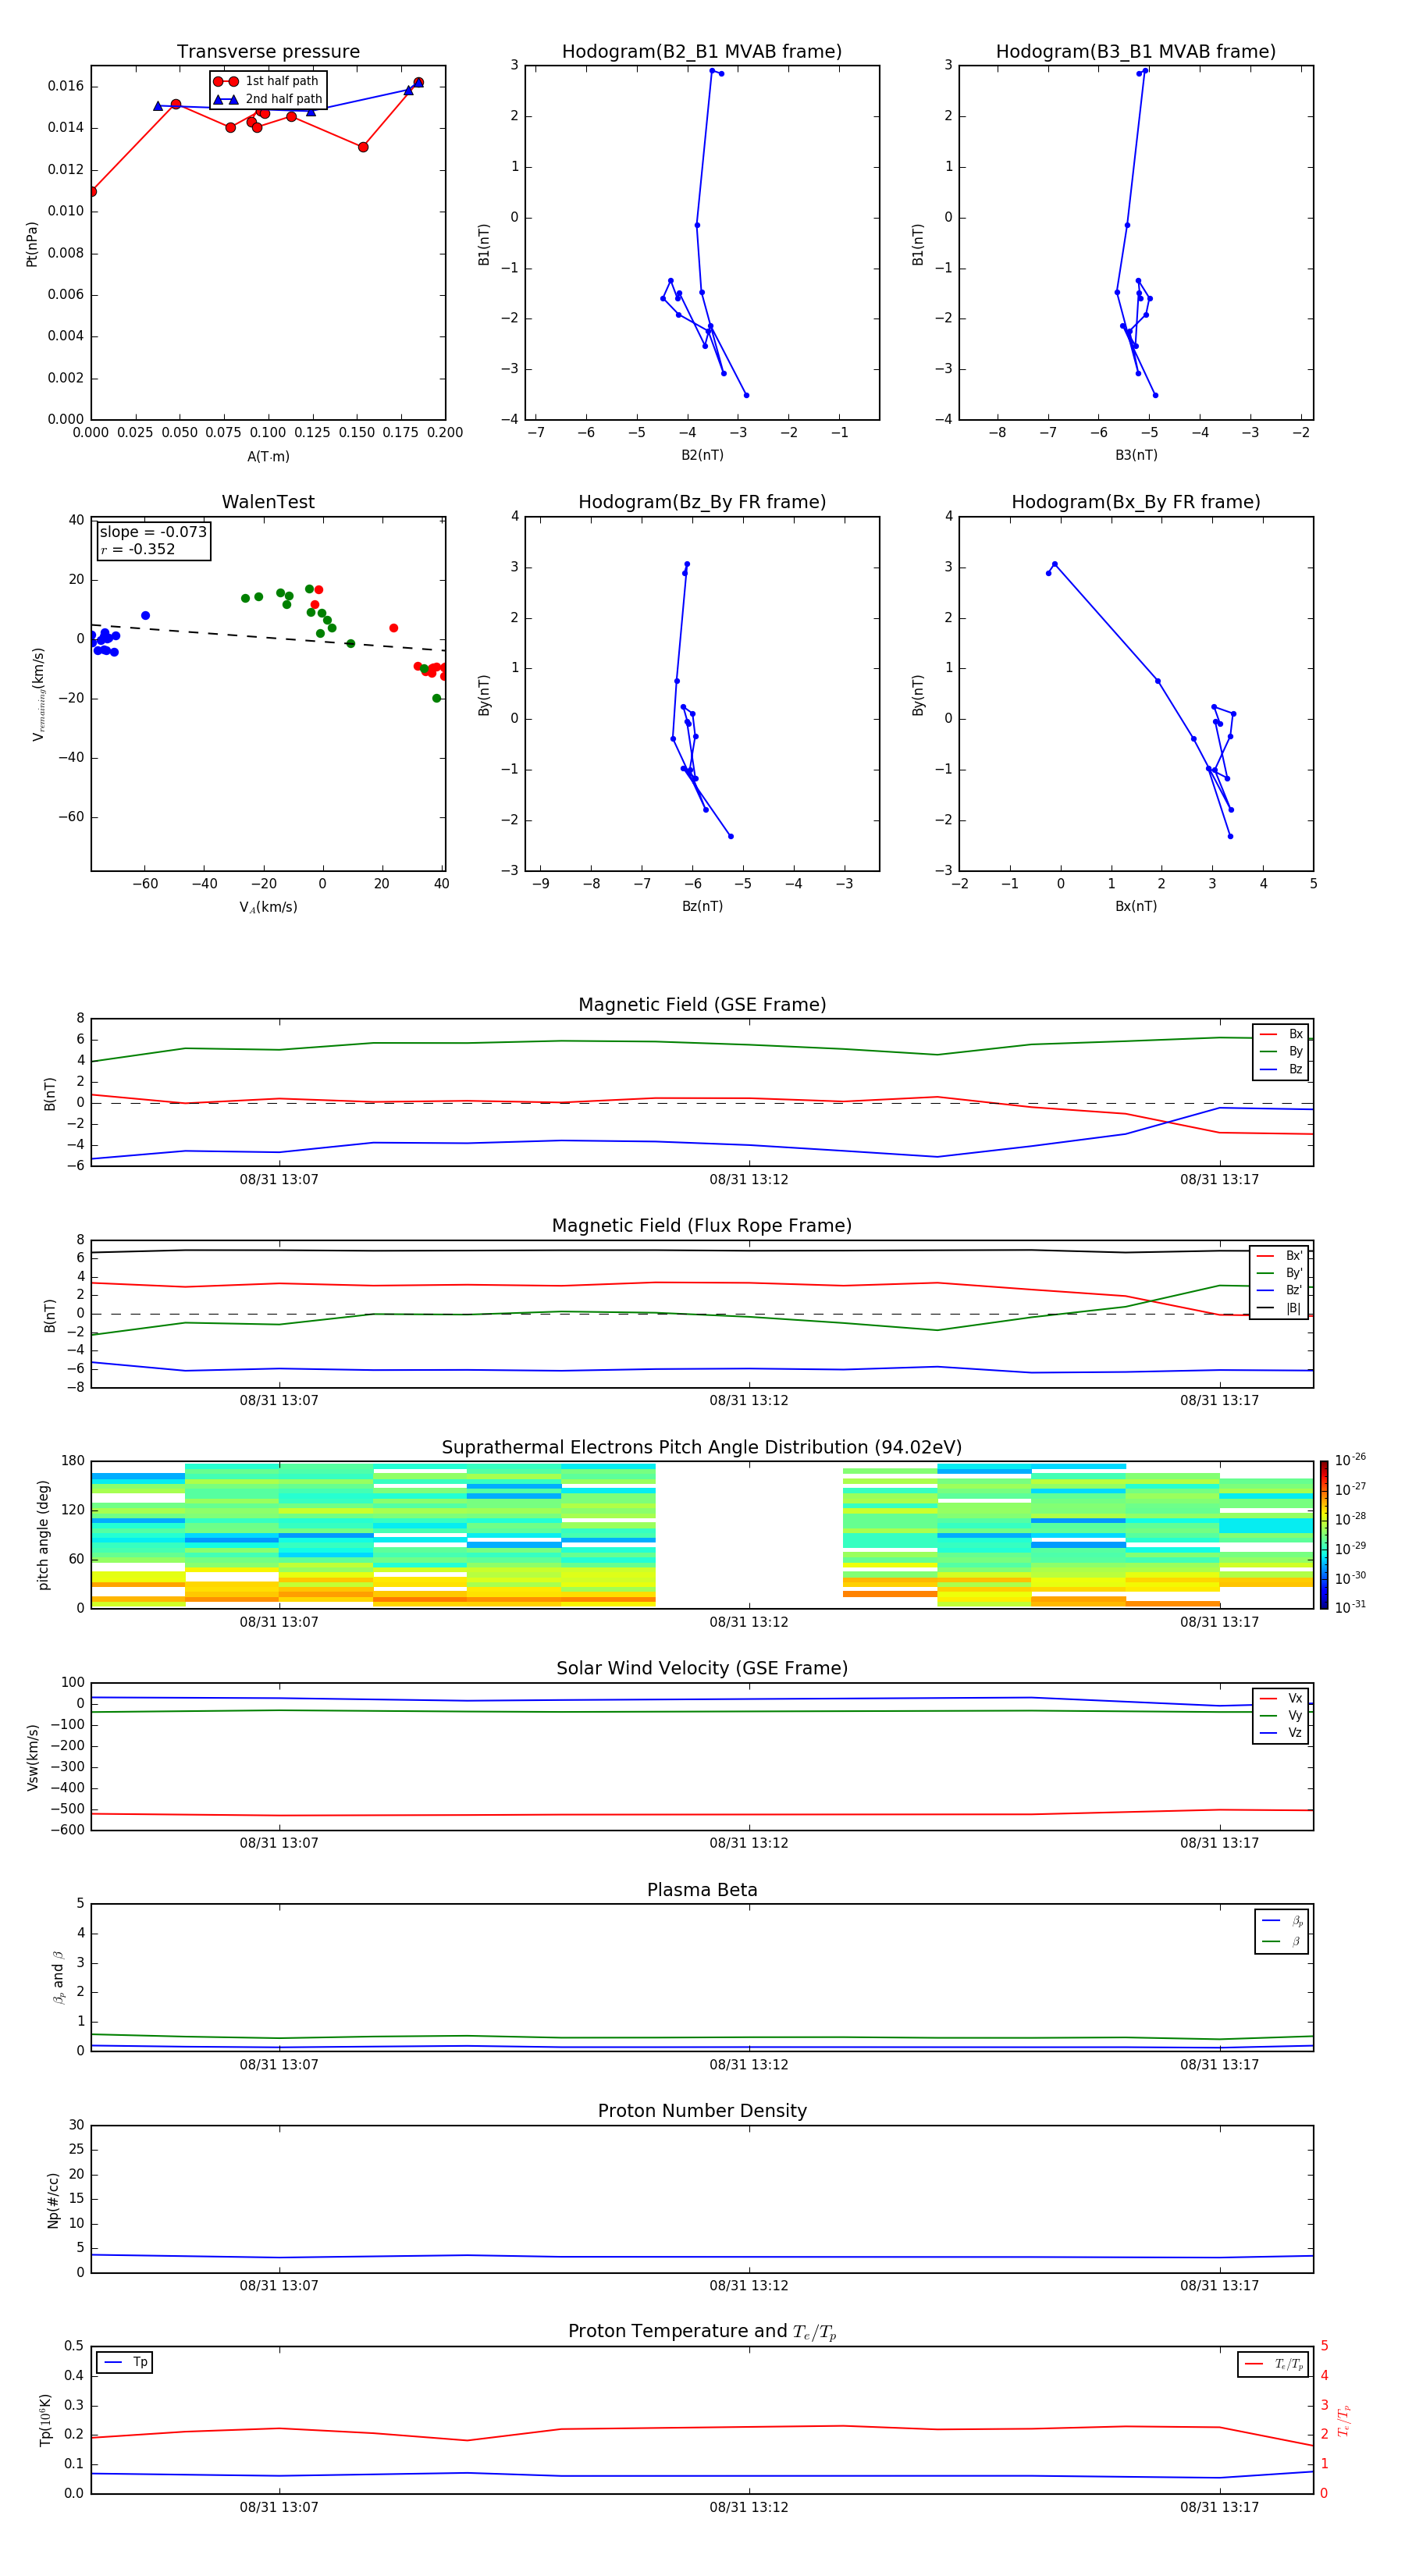The height and width of the screenshot is (2576, 1405).
Task: Select the '2nd half path' legend entry
Action: tap(268, 99)
